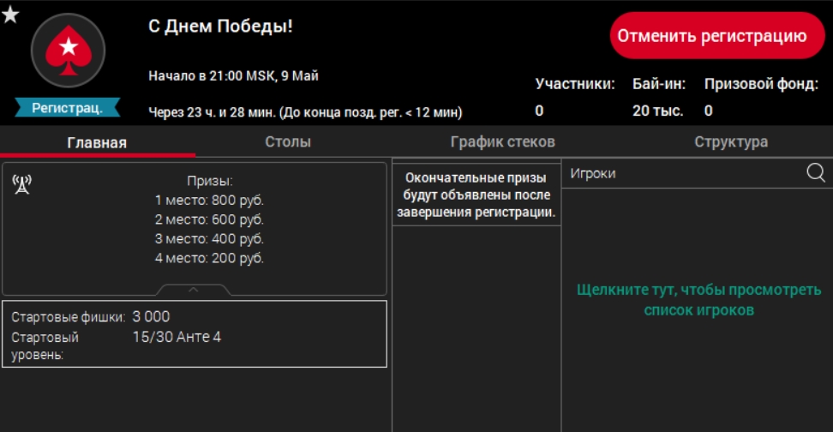This screenshot has width=833, height=432.
Task: Collapse the prizes panel using chevron
Action: [194, 290]
